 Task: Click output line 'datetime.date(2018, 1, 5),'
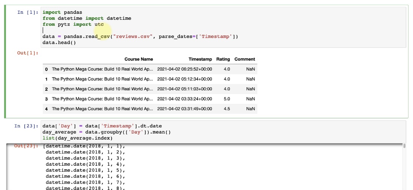click(x=85, y=170)
